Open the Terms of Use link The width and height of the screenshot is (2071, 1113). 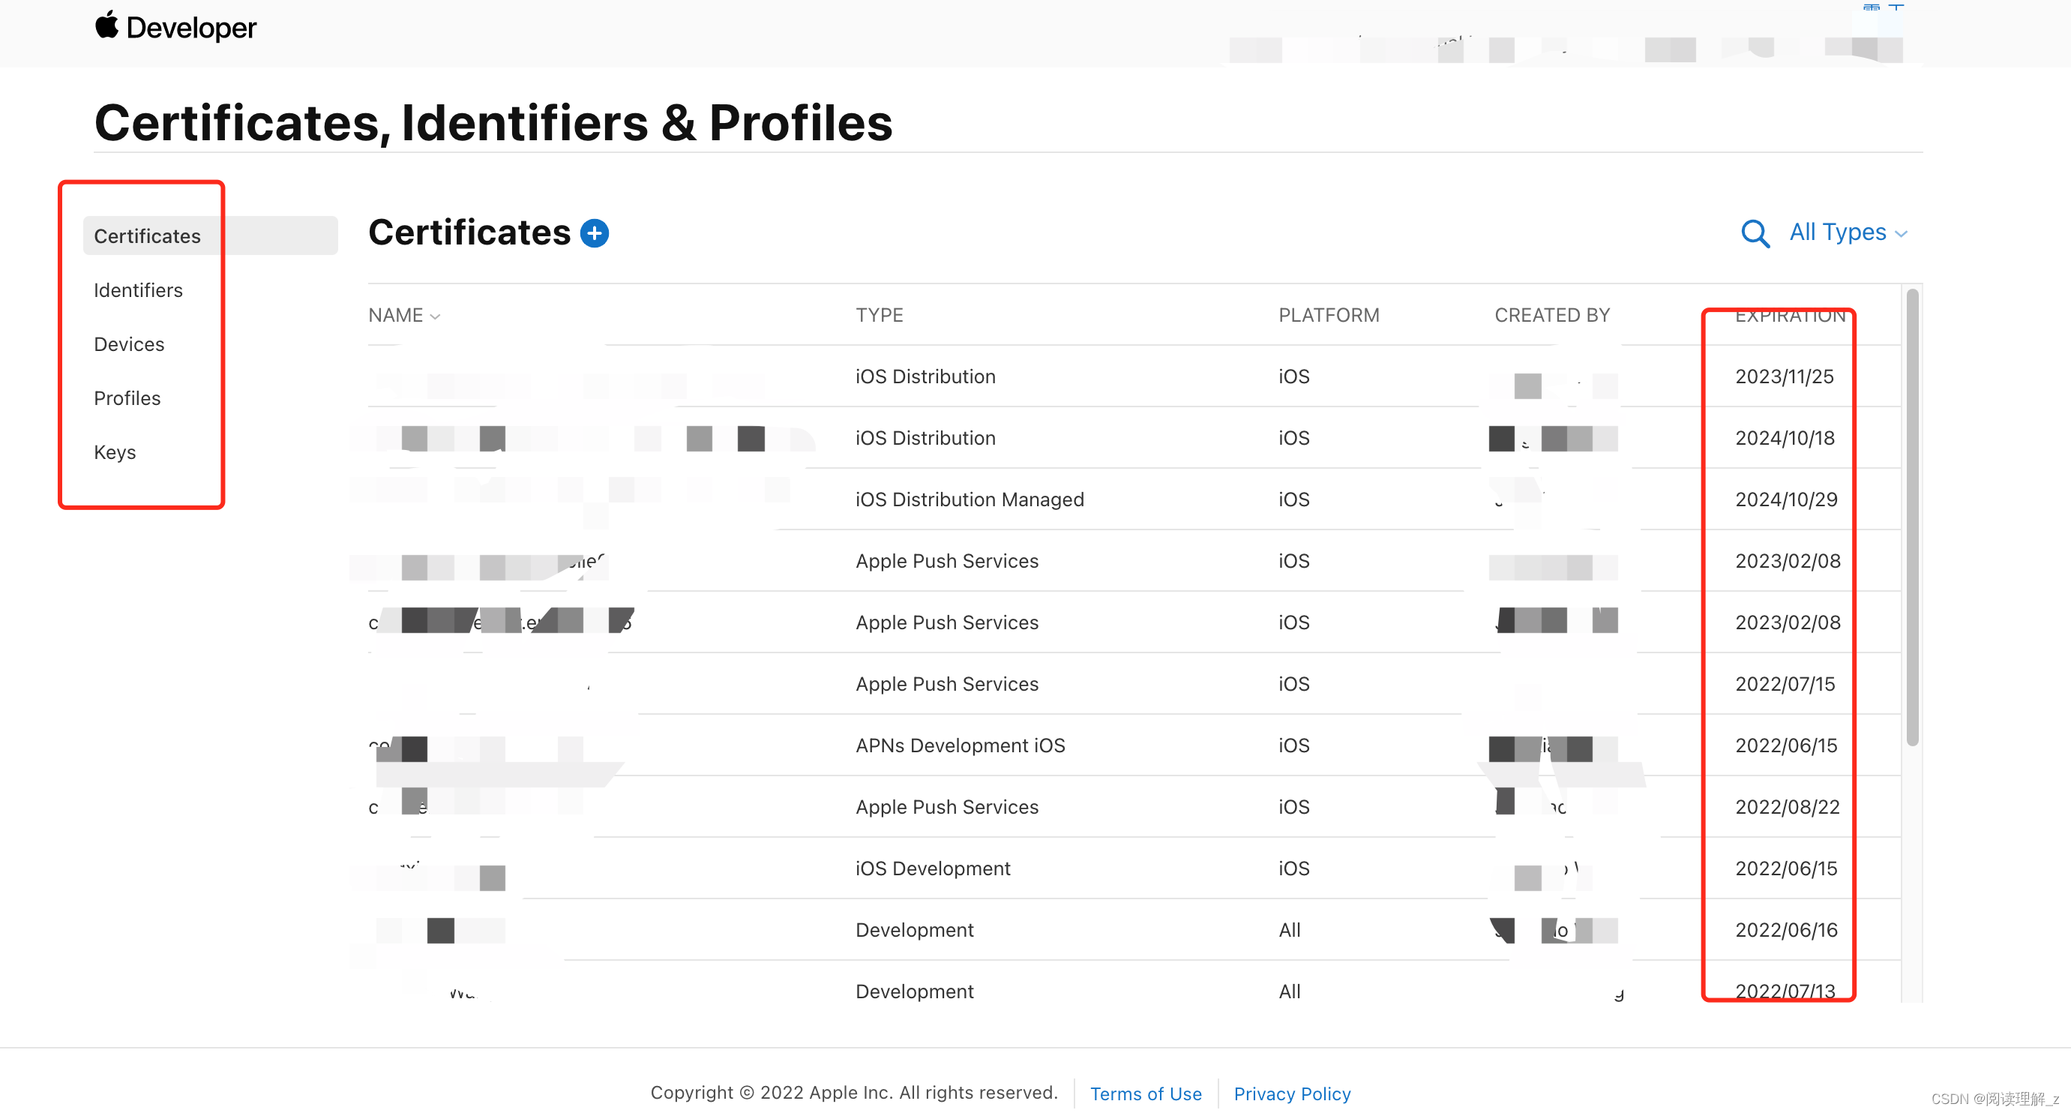tap(1145, 1093)
